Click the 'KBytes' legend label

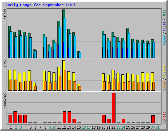[164, 118]
